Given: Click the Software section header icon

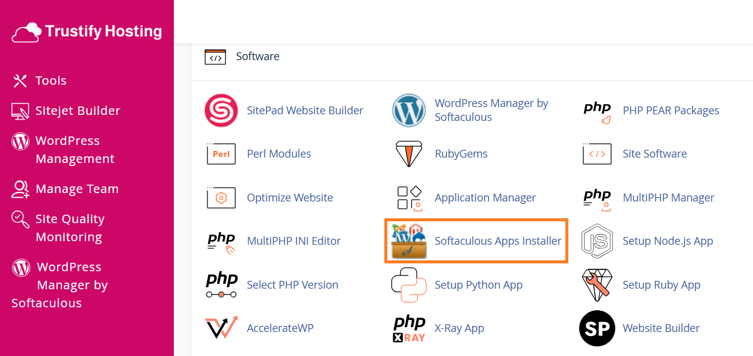Looking at the screenshot, I should [x=215, y=57].
